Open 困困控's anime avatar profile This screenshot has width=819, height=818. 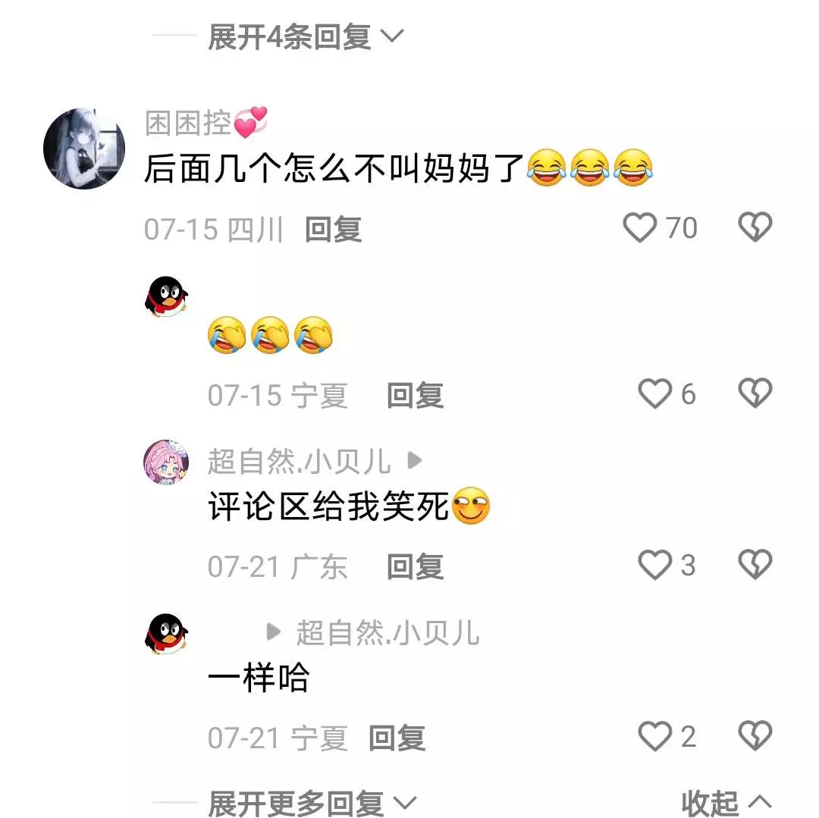pyautogui.click(x=84, y=149)
